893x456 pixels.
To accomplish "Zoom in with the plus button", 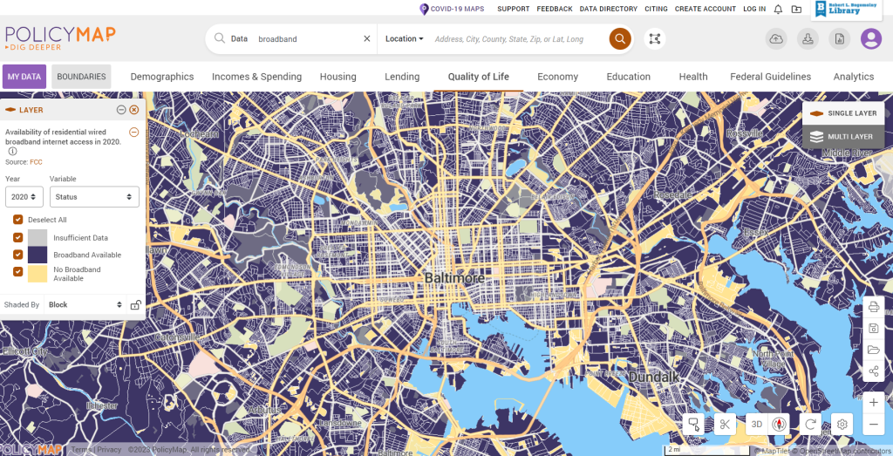I will click(874, 403).
